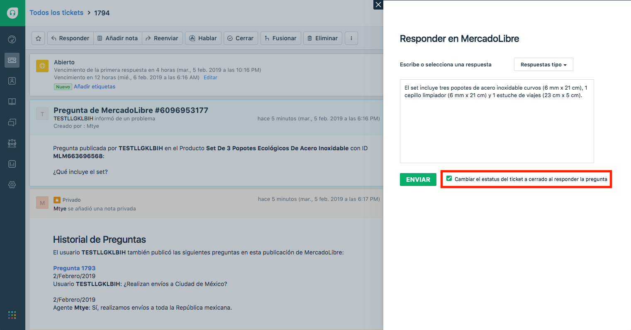
Task: Click the M avatar of Mtye
Action: [x=42, y=203]
